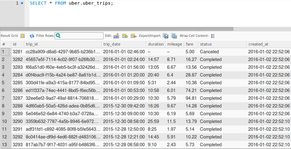Select Completed status in row with id 3287

pyautogui.click(x=222, y=98)
